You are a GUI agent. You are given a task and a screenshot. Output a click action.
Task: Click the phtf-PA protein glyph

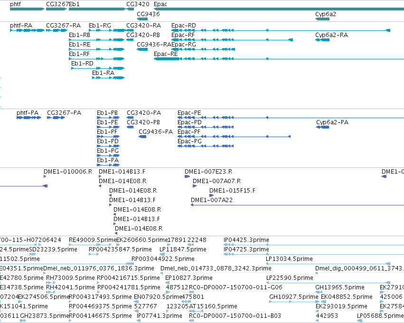[x=29, y=118]
